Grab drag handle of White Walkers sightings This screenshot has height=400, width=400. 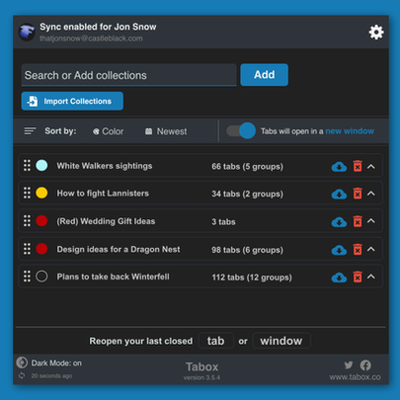(27, 165)
